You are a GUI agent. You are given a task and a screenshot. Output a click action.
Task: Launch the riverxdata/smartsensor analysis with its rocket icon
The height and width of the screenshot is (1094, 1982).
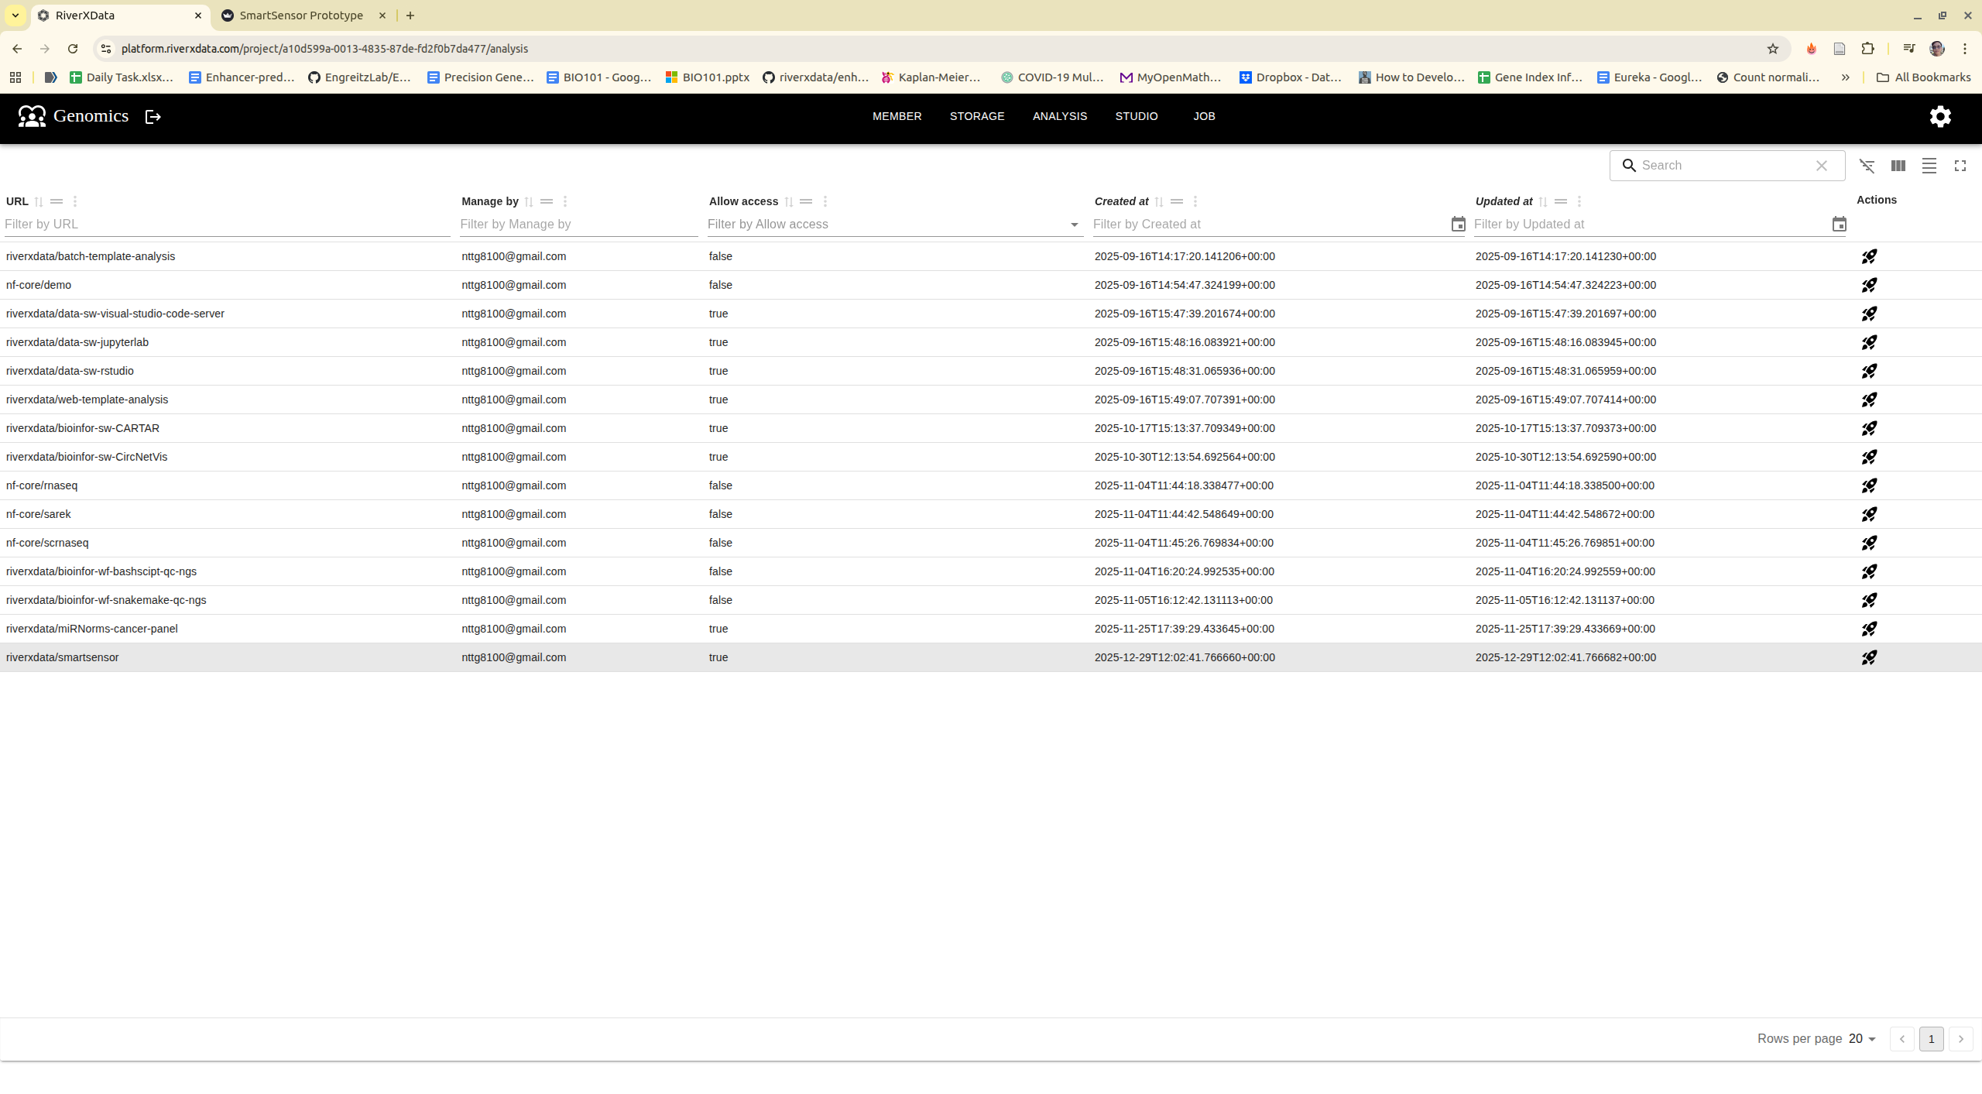click(1869, 657)
